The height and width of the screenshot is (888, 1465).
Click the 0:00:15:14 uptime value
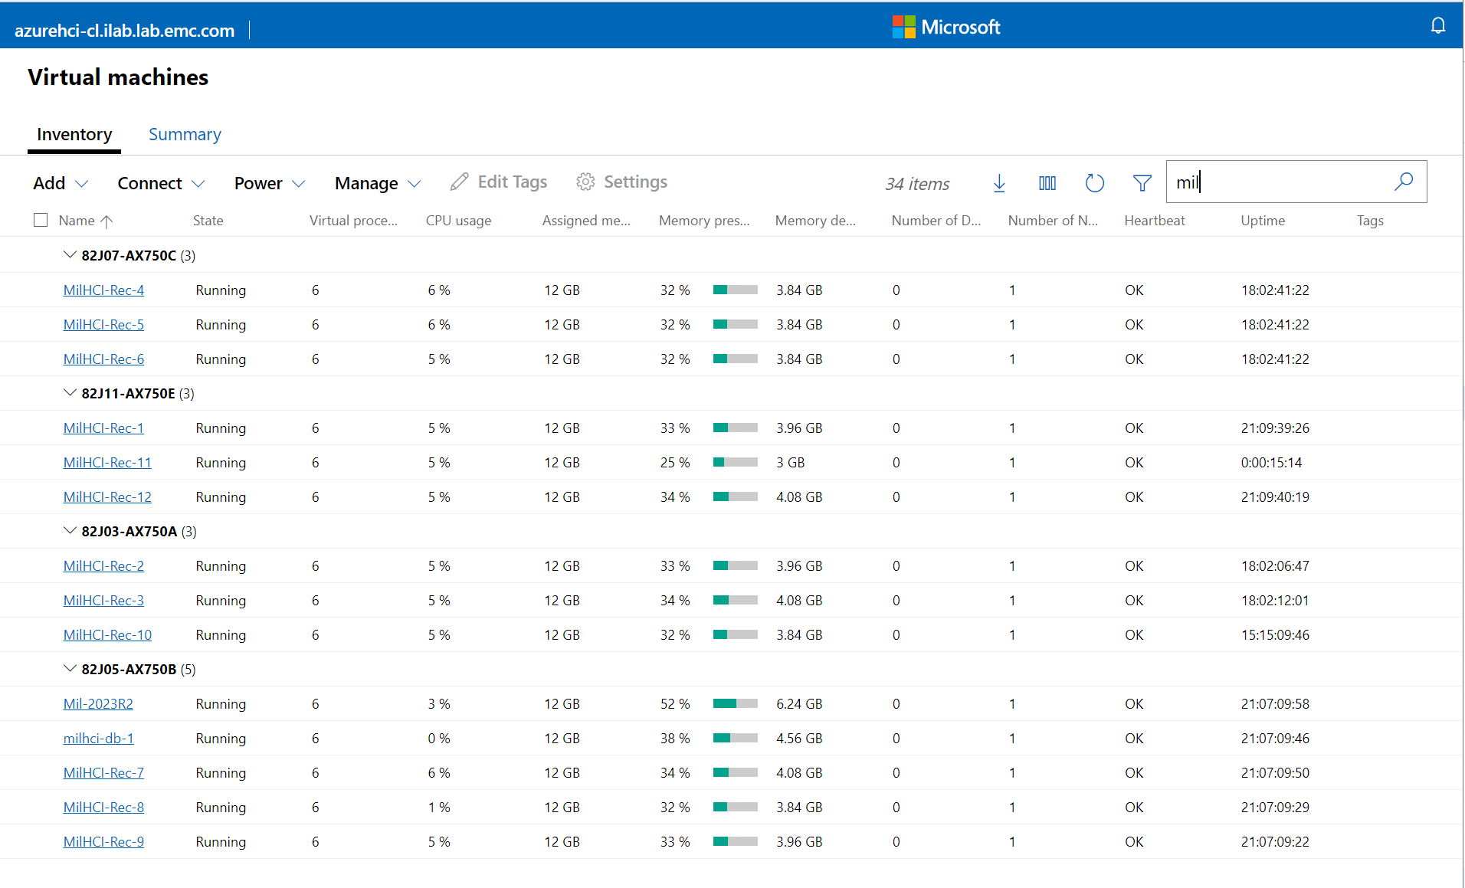(x=1271, y=463)
